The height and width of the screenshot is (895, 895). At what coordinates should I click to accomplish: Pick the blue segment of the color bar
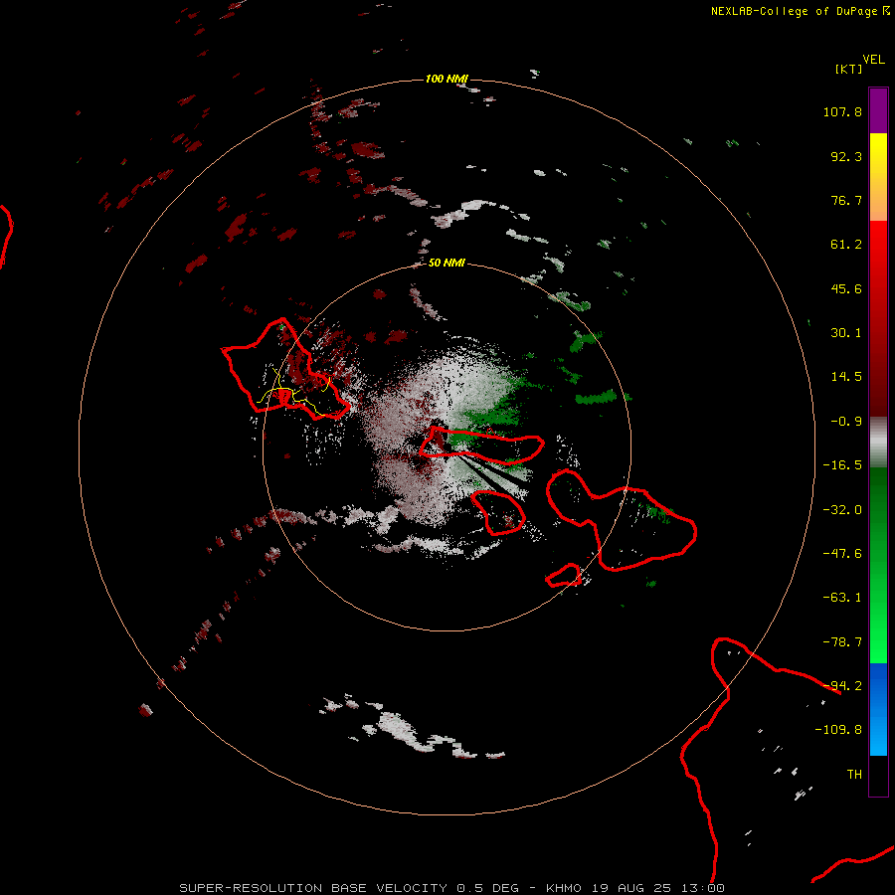[x=878, y=709]
